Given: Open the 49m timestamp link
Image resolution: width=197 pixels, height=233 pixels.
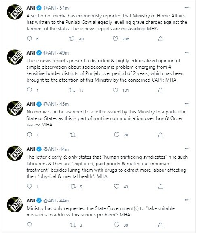Looking at the screenshot, I should [64, 53].
